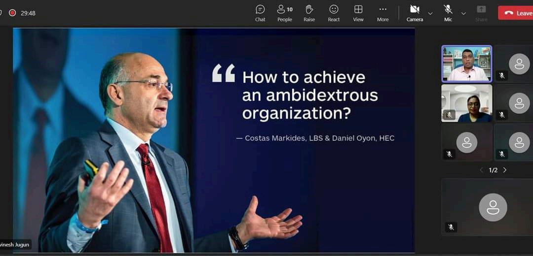Unmute the Mic

click(x=448, y=13)
